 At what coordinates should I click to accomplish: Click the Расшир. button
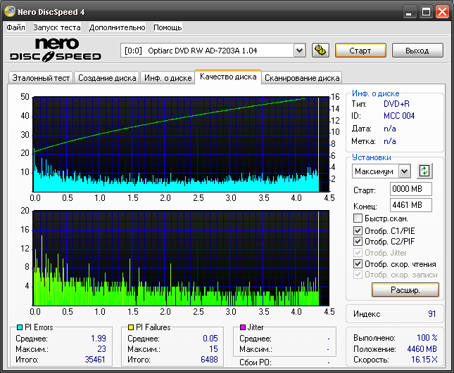(x=405, y=289)
